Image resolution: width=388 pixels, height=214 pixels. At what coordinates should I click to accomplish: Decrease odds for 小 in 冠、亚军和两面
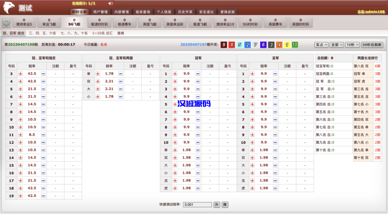pos(120,97)
